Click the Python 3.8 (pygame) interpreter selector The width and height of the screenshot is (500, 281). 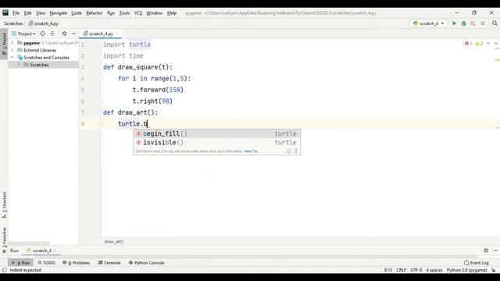pyautogui.click(x=467, y=270)
